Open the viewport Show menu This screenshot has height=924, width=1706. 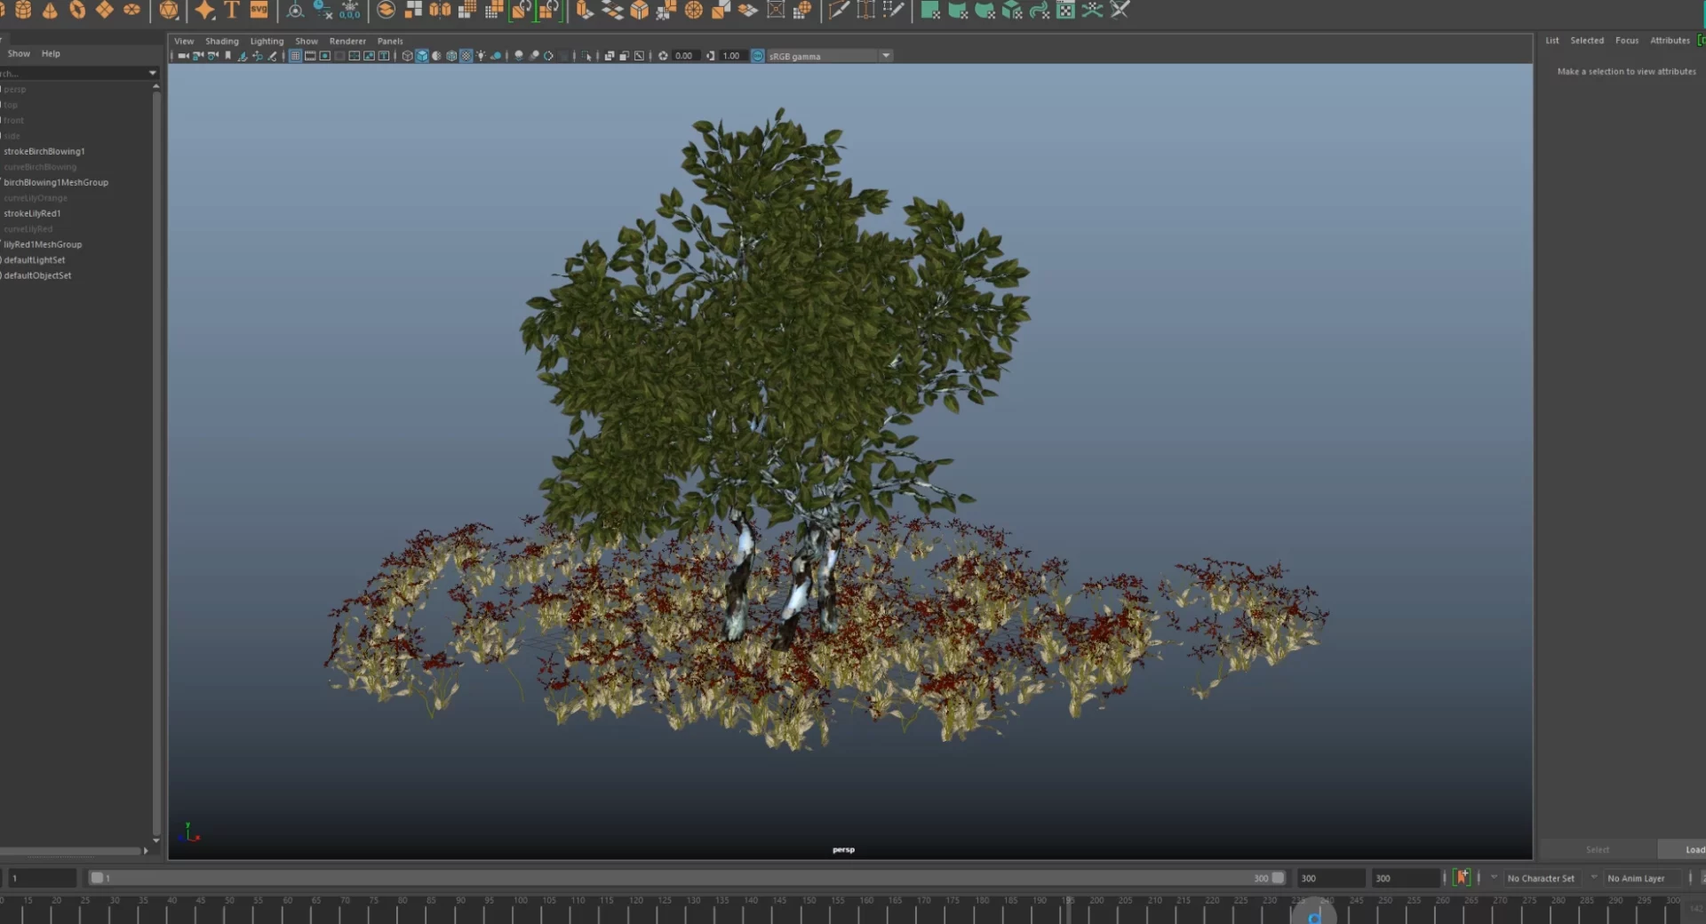pos(307,41)
